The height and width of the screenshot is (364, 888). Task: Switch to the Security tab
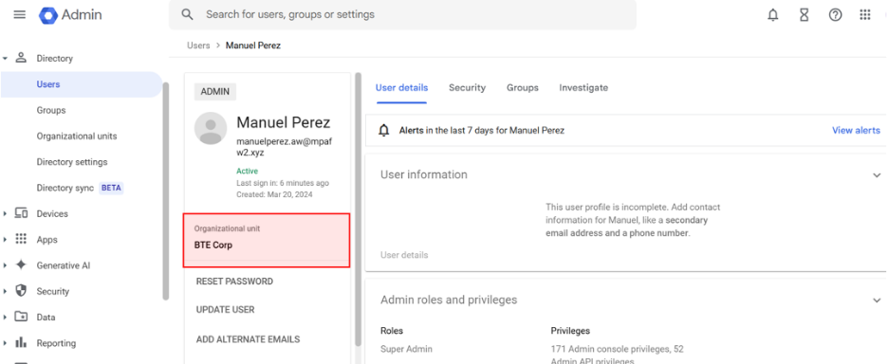point(467,88)
